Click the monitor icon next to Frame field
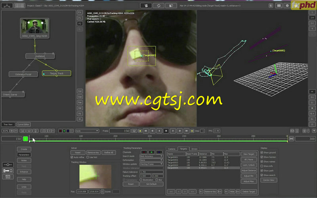The height and width of the screenshot is (198, 317). click(x=134, y=131)
